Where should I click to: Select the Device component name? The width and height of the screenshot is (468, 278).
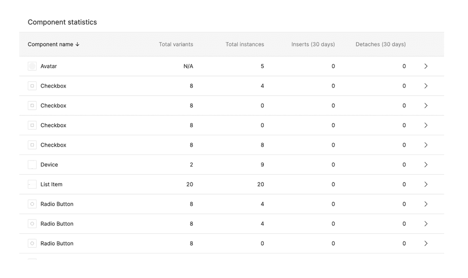(x=49, y=165)
